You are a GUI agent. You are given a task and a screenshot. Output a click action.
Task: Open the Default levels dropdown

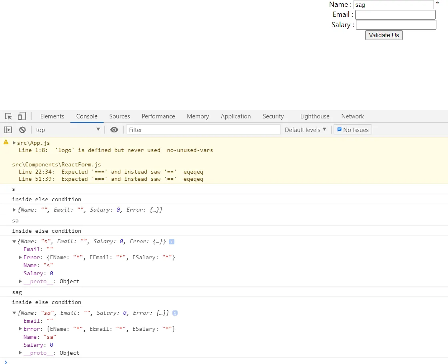point(306,130)
